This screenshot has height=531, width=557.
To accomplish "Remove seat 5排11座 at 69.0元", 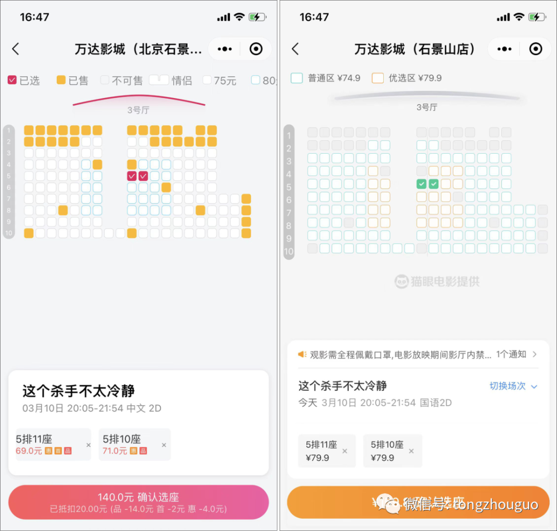I will click(89, 445).
